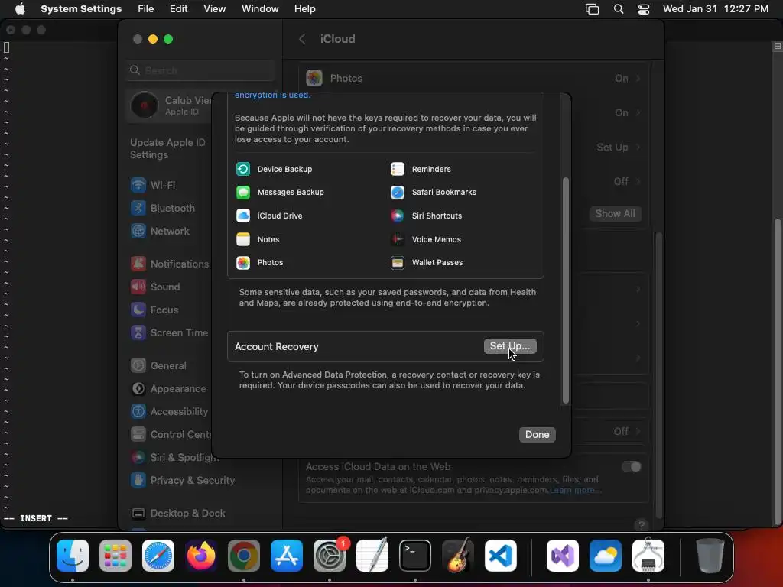Open the Apple menu
783x587 pixels.
click(20, 9)
